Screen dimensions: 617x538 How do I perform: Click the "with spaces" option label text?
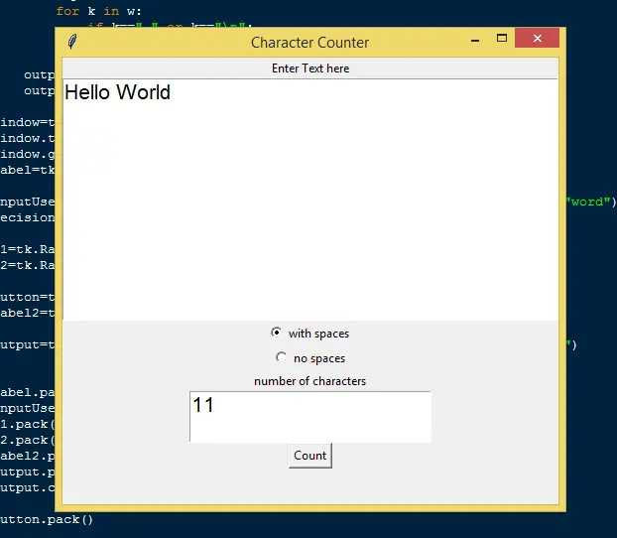pyautogui.click(x=318, y=334)
